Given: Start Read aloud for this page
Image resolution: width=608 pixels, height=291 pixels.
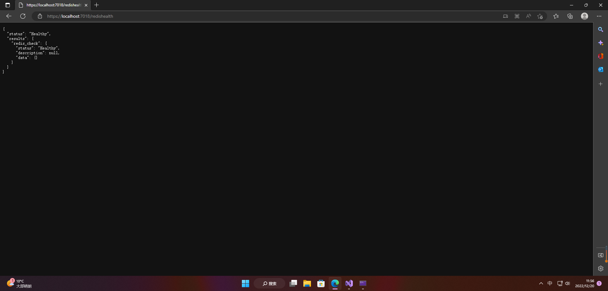Looking at the screenshot, I should tap(528, 16).
